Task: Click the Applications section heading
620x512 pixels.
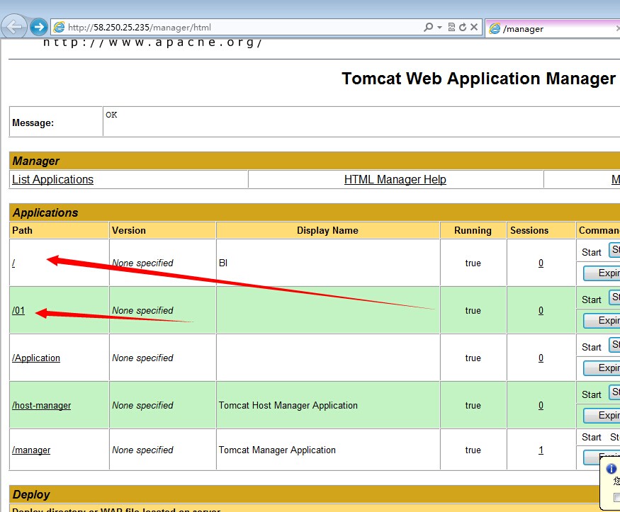Action: [45, 212]
